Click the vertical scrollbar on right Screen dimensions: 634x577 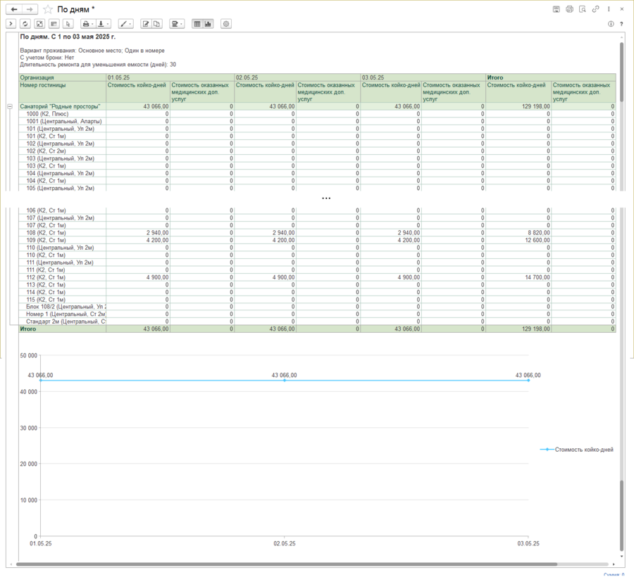621,281
